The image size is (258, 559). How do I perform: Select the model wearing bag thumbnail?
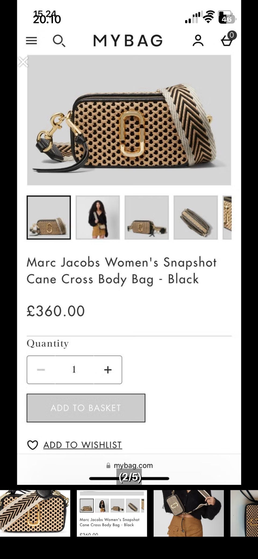[98, 217]
